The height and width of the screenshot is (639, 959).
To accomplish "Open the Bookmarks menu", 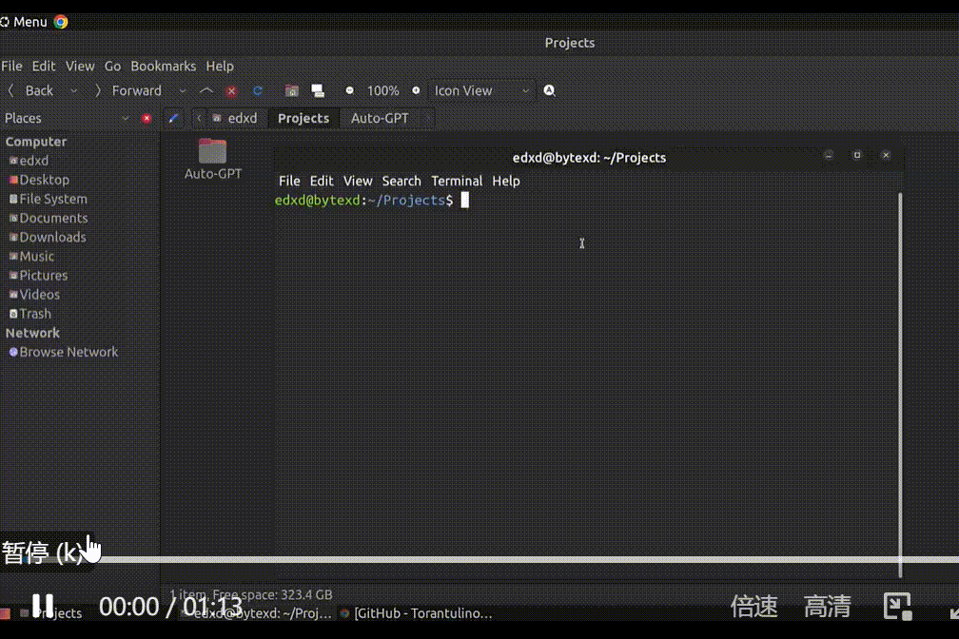I will [x=163, y=66].
